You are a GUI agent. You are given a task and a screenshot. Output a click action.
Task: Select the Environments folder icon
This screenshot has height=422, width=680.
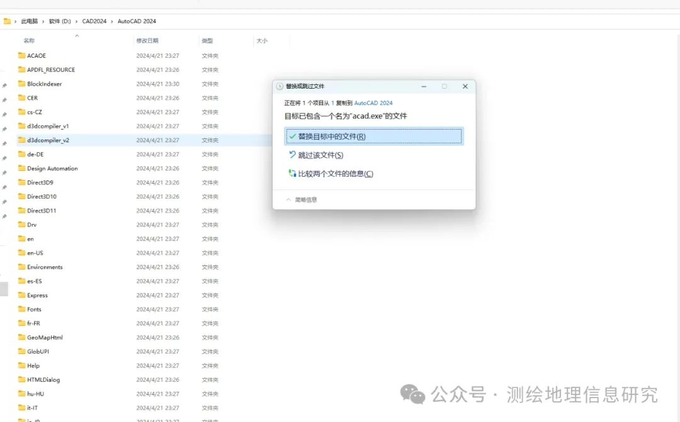(21, 267)
